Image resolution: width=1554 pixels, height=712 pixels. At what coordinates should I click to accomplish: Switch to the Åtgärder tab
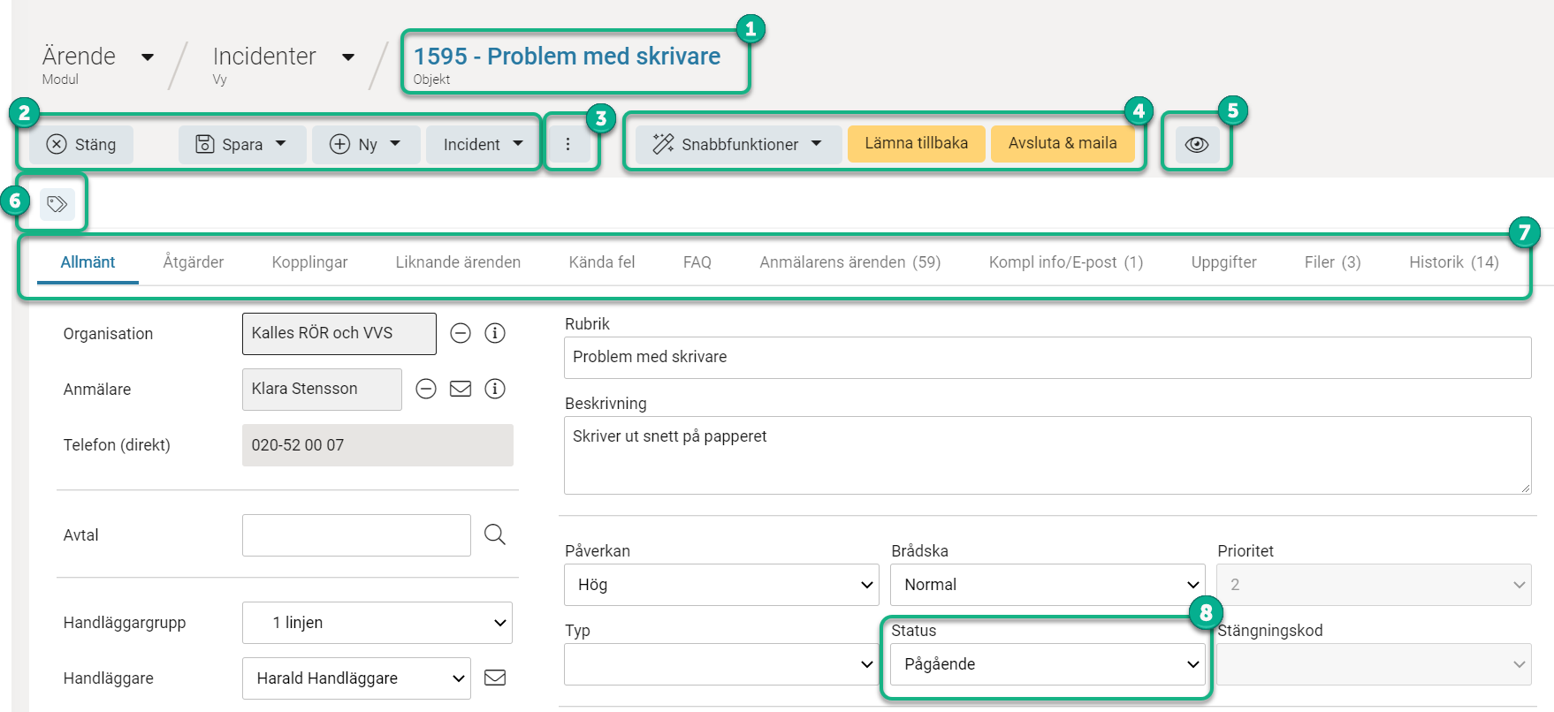point(194,262)
